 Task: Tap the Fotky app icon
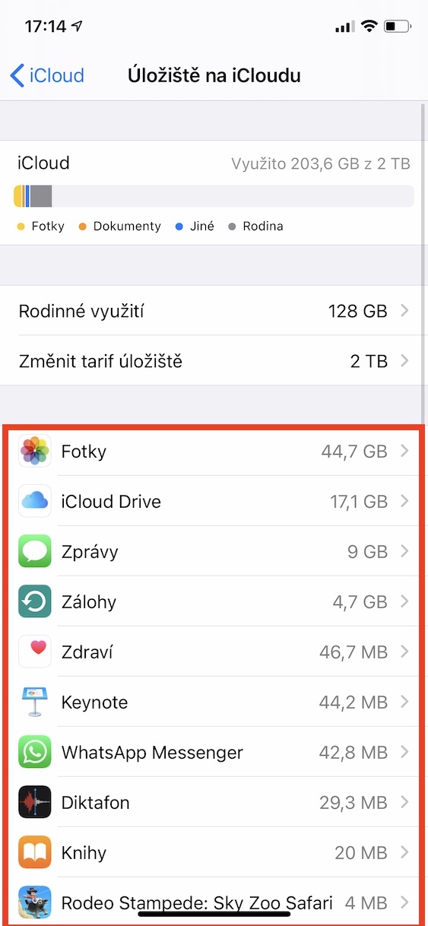tap(34, 451)
